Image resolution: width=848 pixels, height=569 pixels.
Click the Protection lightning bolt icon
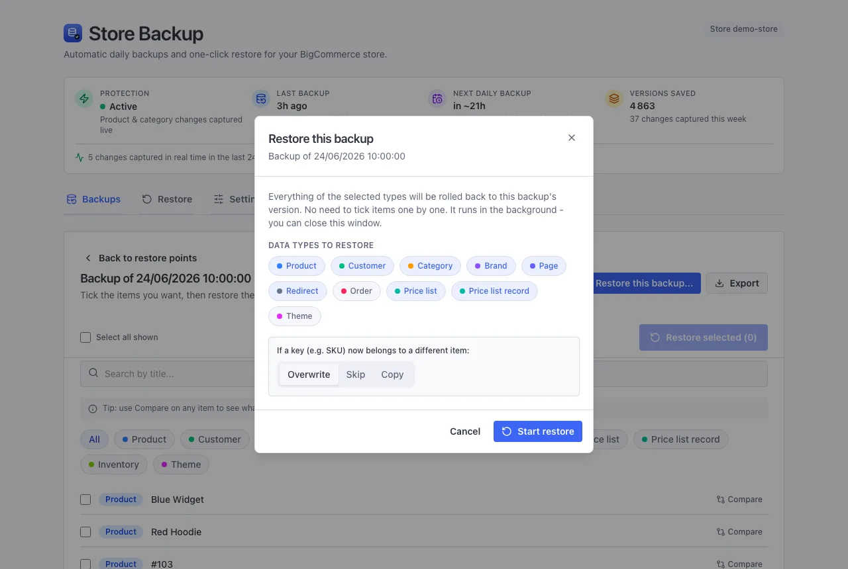[x=84, y=99]
